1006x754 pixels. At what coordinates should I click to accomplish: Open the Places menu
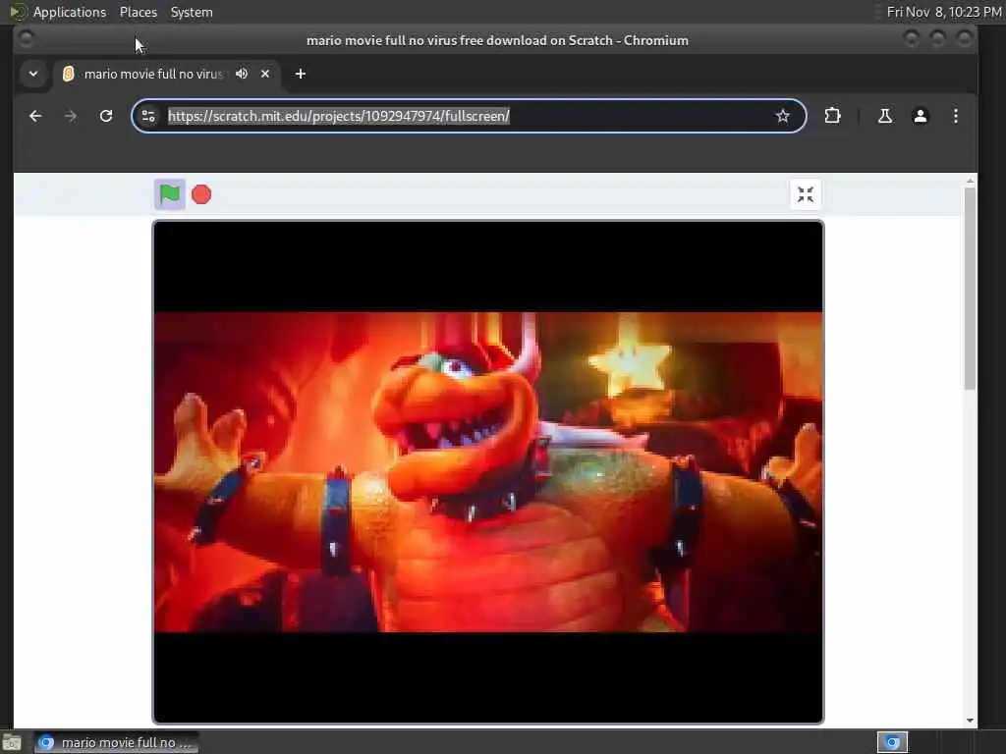click(139, 12)
